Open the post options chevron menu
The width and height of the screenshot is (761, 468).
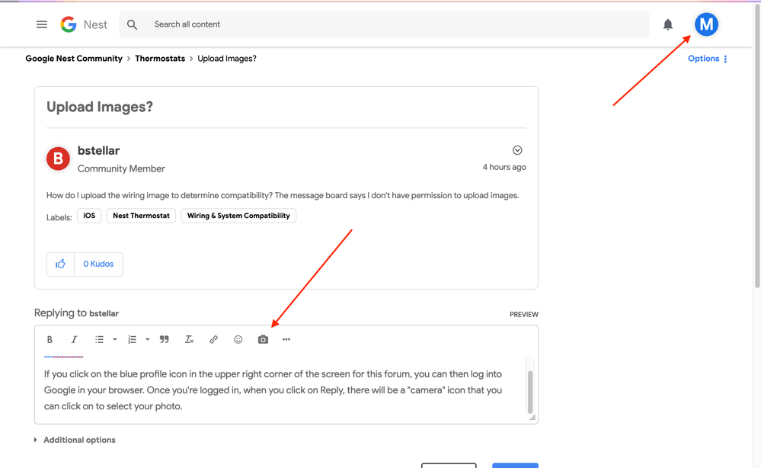pyautogui.click(x=517, y=150)
